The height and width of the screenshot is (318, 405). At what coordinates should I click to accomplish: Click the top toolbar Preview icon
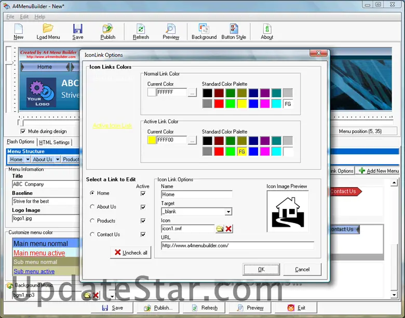[x=171, y=32]
